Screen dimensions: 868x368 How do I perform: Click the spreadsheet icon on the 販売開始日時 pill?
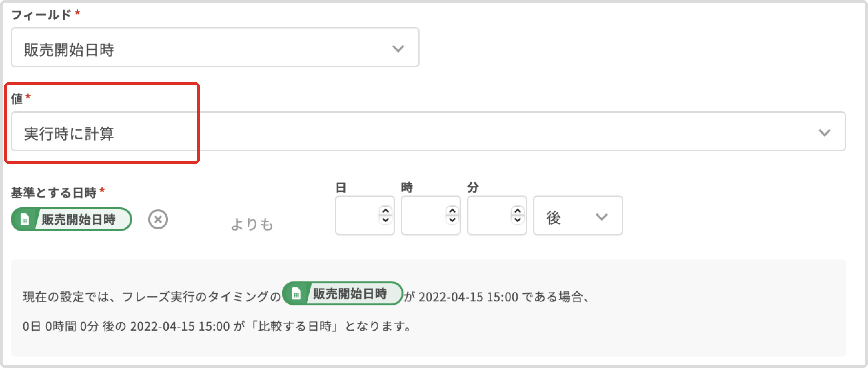25,220
